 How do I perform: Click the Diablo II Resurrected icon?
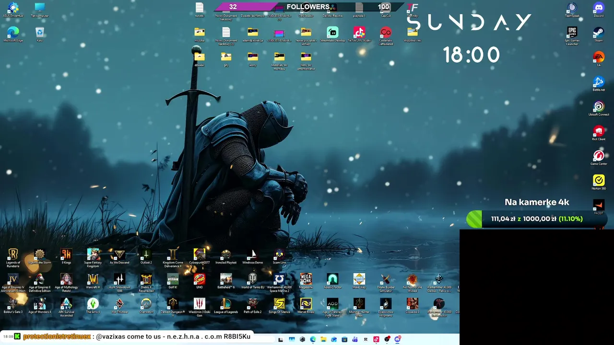coord(146,282)
